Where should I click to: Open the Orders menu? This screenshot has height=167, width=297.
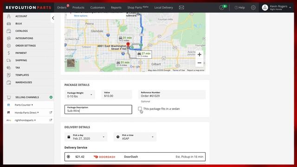pos(62,7)
